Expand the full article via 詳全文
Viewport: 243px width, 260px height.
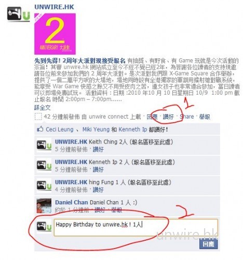pos(43,108)
